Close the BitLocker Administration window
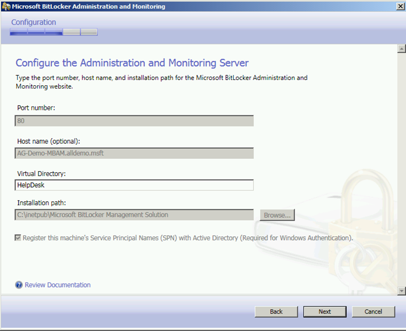The height and width of the screenshot is (331, 406). [x=400, y=7]
